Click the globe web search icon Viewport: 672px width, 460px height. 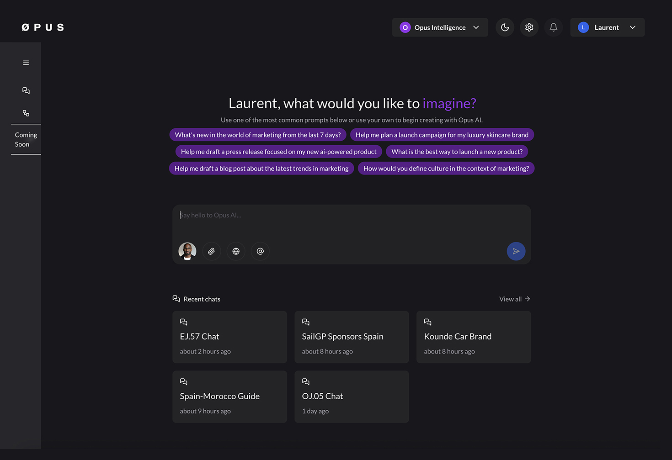point(236,251)
